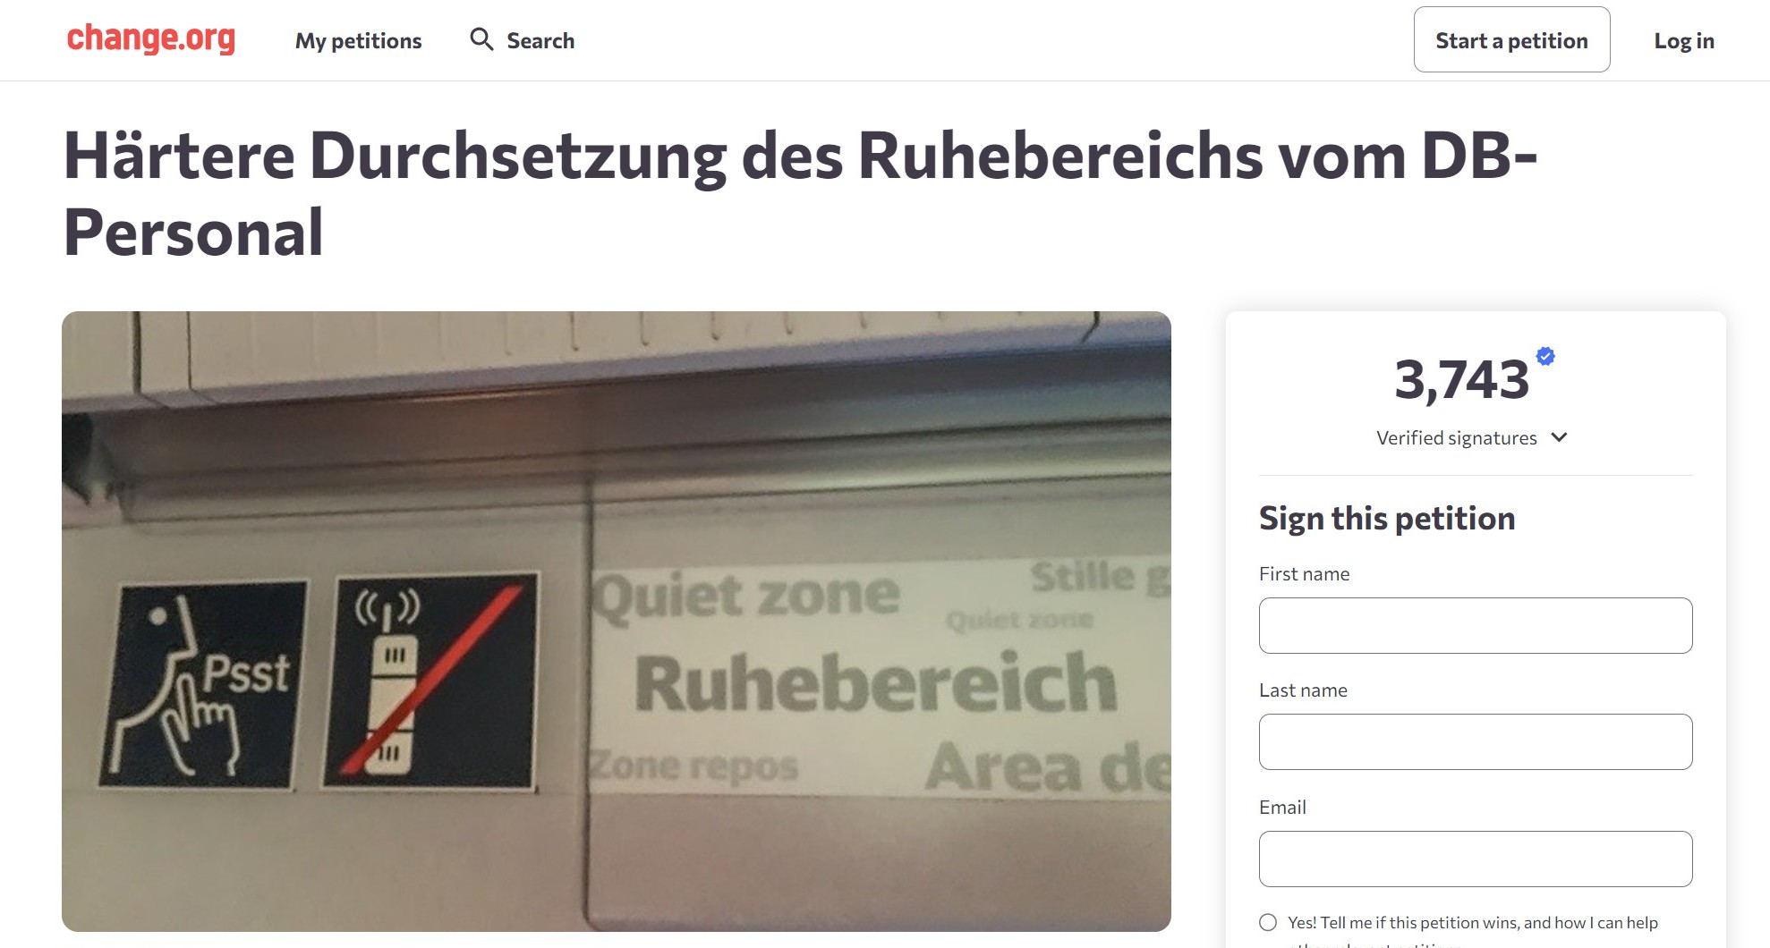Open the Search menu item

point(523,40)
